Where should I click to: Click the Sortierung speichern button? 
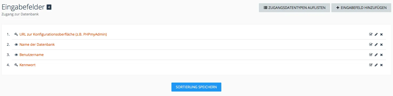pos(196,87)
